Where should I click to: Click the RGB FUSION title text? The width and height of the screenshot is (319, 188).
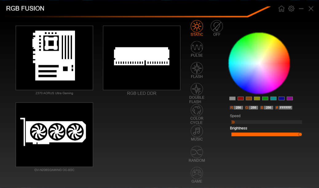pos(25,8)
